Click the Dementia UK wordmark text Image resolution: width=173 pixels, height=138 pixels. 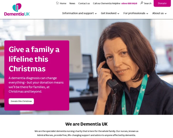[x=17, y=14]
